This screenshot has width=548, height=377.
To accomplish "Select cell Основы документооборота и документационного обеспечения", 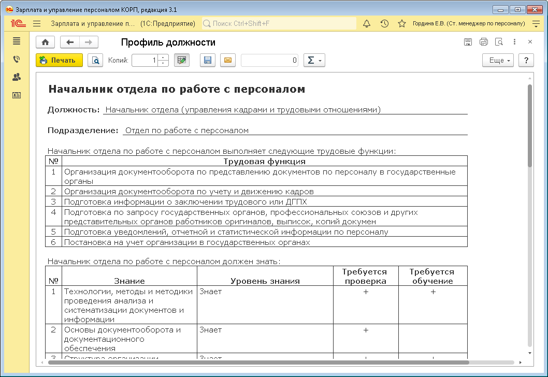I will click(129, 339).
